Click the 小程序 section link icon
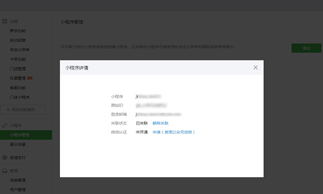Viewport: 323px width, 194px height. 5,126
